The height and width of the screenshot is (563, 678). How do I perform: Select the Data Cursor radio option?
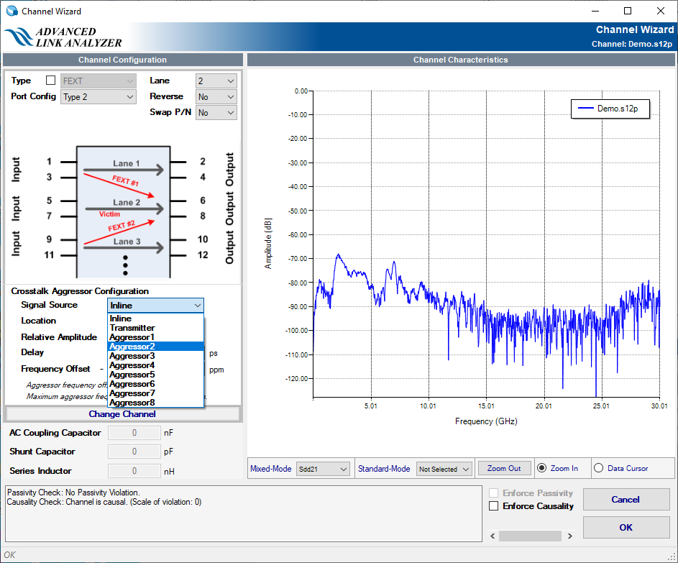pyautogui.click(x=599, y=468)
